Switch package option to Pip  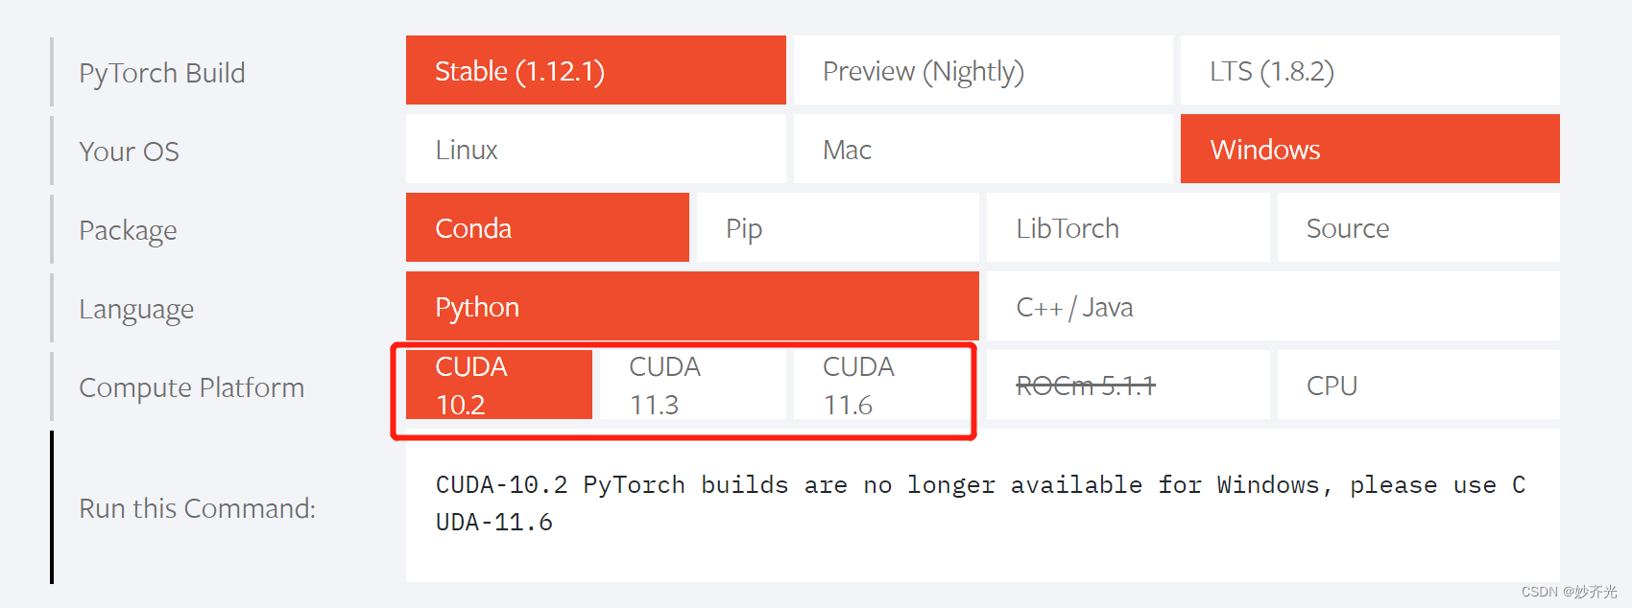[835, 227]
